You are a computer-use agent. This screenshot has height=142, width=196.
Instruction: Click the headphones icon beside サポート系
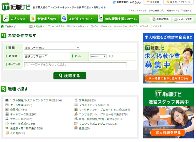[x=7, y=119]
